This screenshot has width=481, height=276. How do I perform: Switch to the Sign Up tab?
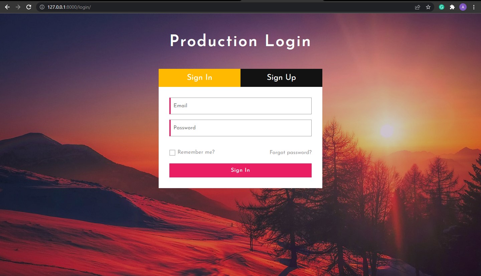click(281, 78)
